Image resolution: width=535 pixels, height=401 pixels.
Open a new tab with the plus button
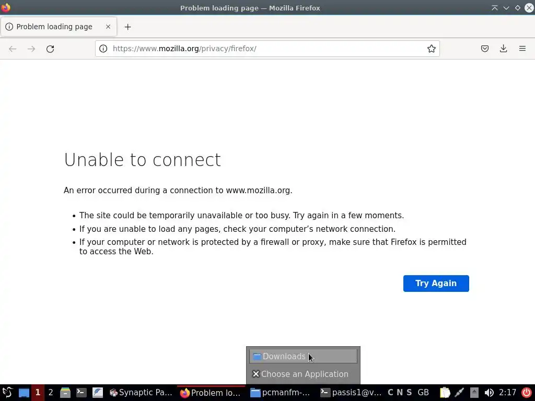tap(127, 27)
